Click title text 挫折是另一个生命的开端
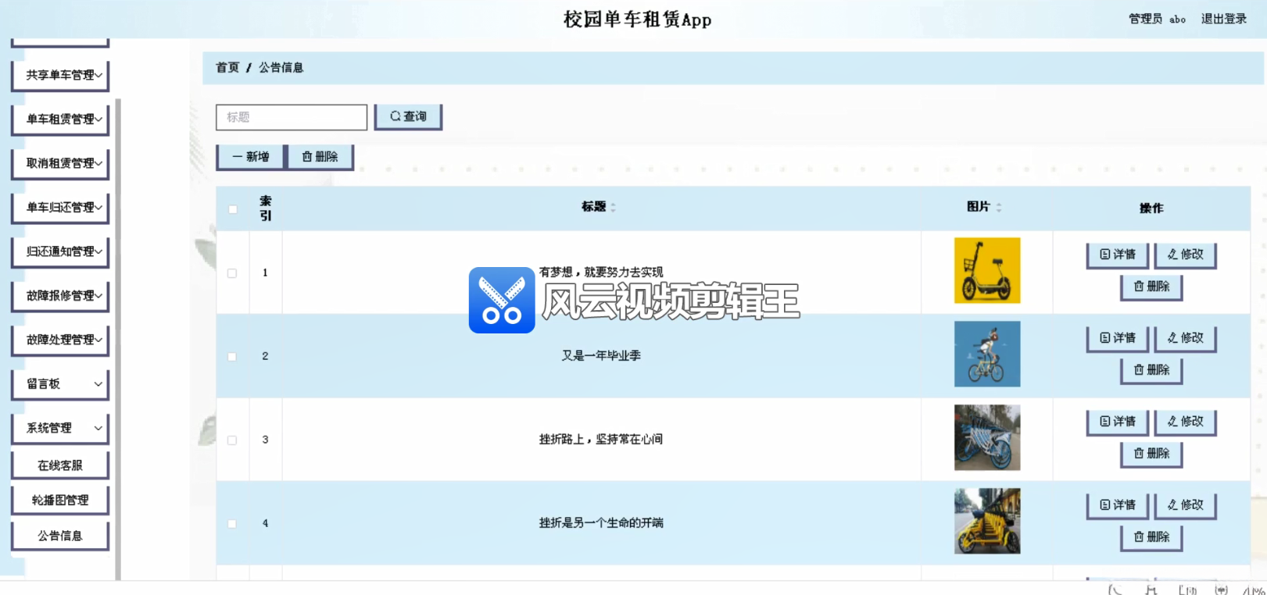Image resolution: width=1267 pixels, height=595 pixels. (x=601, y=523)
